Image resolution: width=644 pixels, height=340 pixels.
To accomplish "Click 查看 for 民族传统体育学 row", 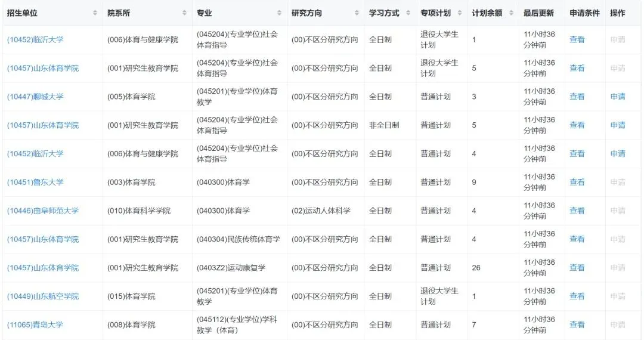I will 577,239.
